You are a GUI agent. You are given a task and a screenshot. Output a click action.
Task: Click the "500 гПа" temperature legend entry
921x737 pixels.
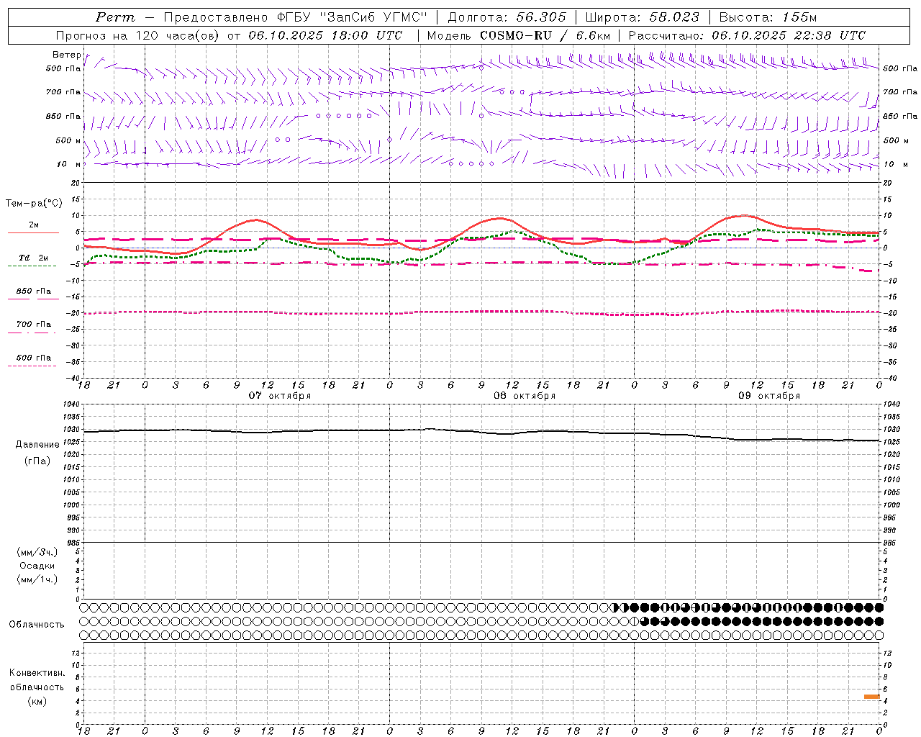33,358
